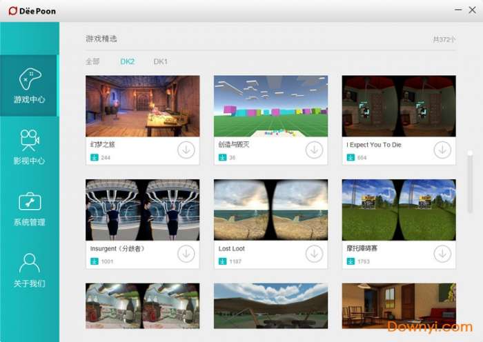Image resolution: width=483 pixels, height=342 pixels.
Task: Open the 创造与毁灭 colorful blocks thumbnail
Action: pos(270,106)
